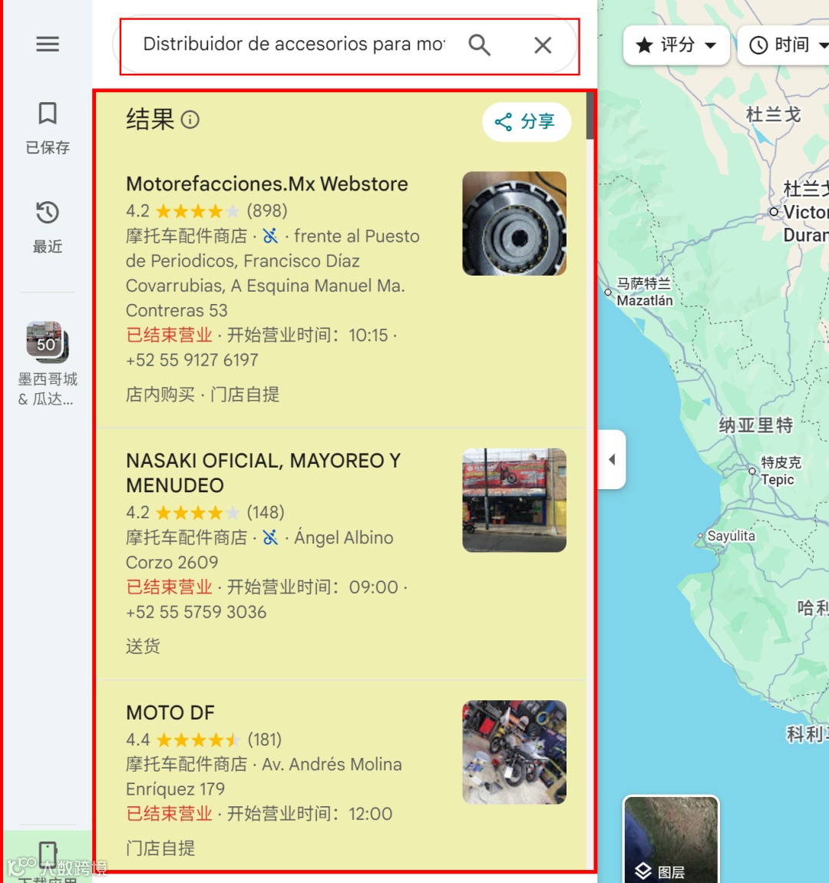This screenshot has width=829, height=883.
Task: Clear the search with the X icon
Action: pos(543,45)
